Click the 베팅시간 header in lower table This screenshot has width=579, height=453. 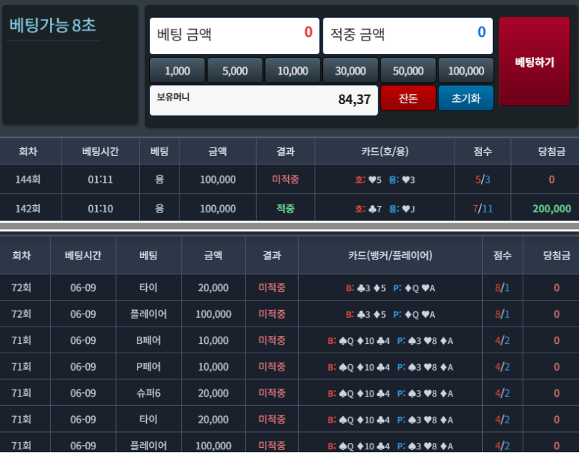[x=83, y=255]
